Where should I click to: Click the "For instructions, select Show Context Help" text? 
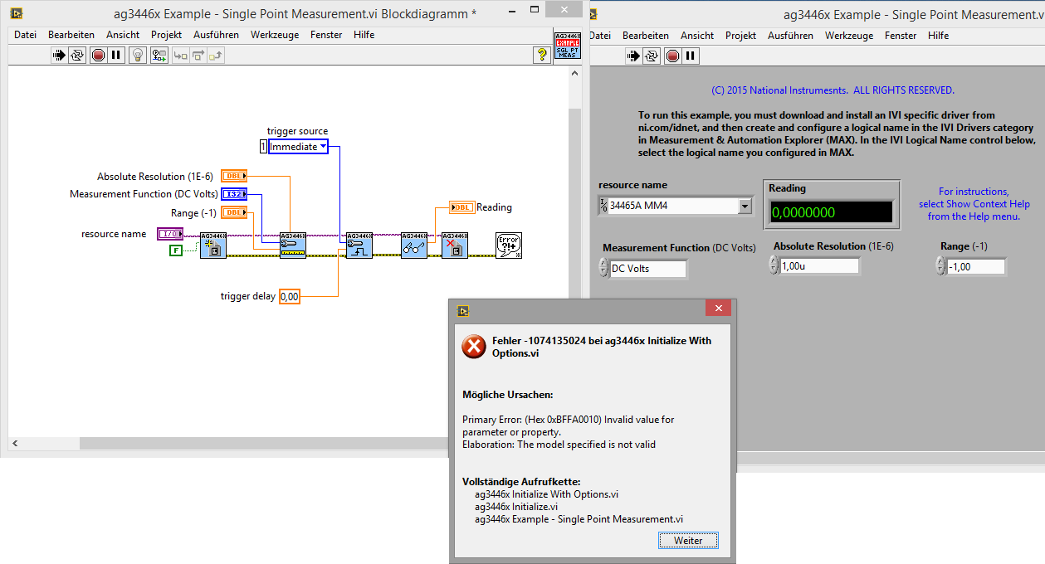point(974,204)
